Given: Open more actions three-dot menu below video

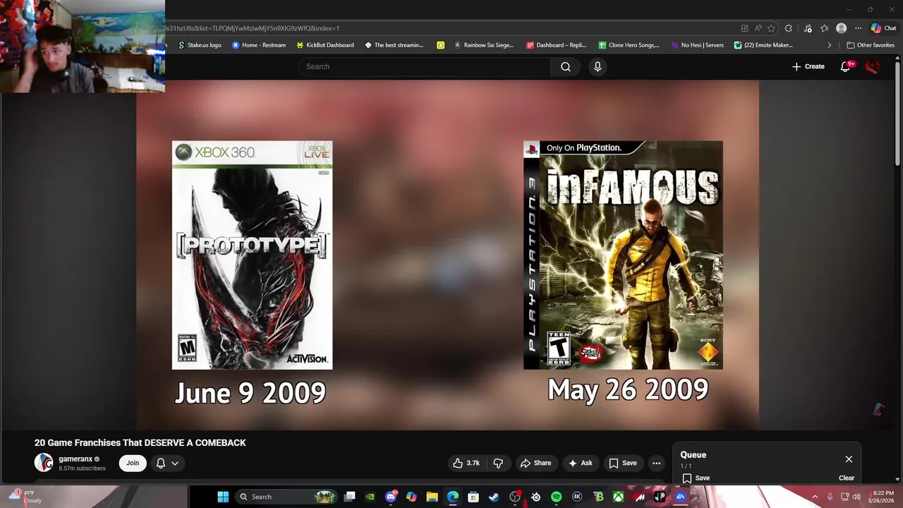Looking at the screenshot, I should 656,463.
